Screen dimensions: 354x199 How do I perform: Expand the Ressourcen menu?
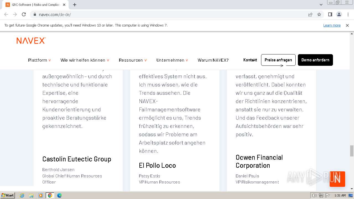(133, 60)
